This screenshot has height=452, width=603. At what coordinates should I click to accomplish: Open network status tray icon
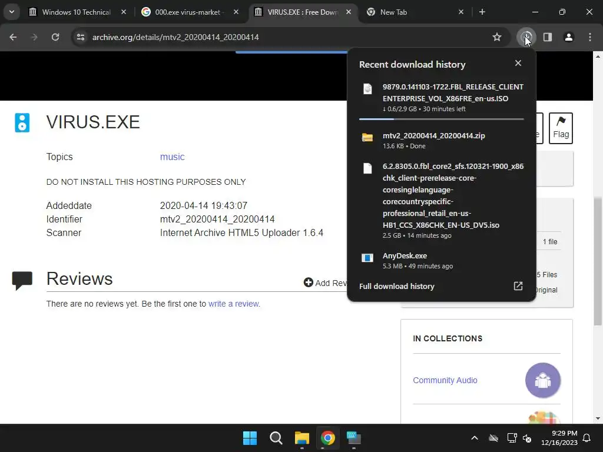tap(512, 438)
